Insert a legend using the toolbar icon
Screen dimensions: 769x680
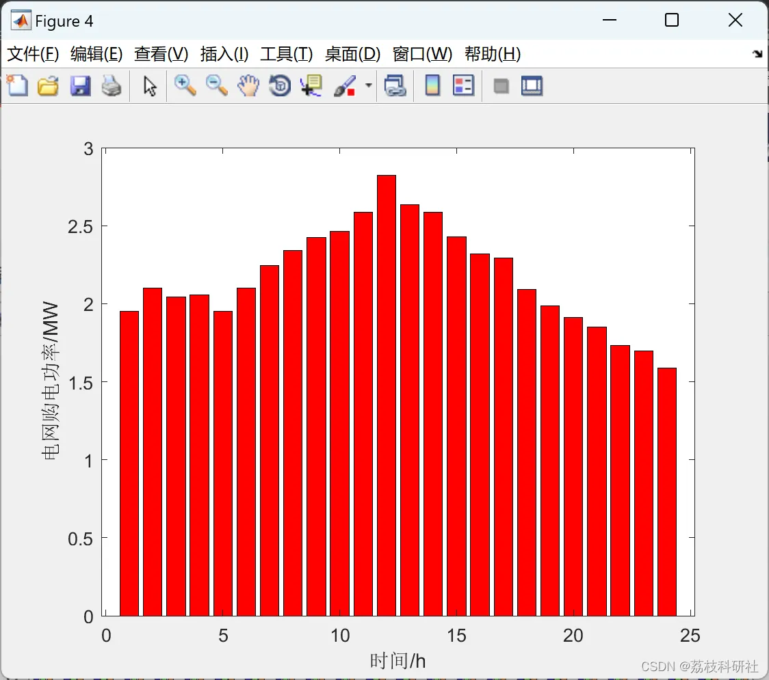(463, 85)
